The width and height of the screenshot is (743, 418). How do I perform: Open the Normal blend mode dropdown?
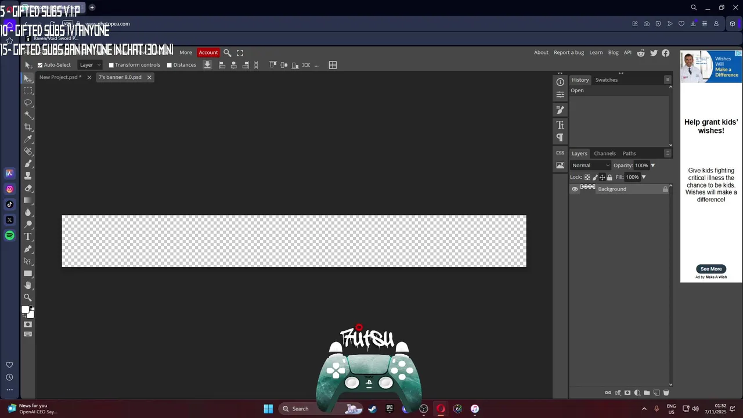pyautogui.click(x=591, y=165)
